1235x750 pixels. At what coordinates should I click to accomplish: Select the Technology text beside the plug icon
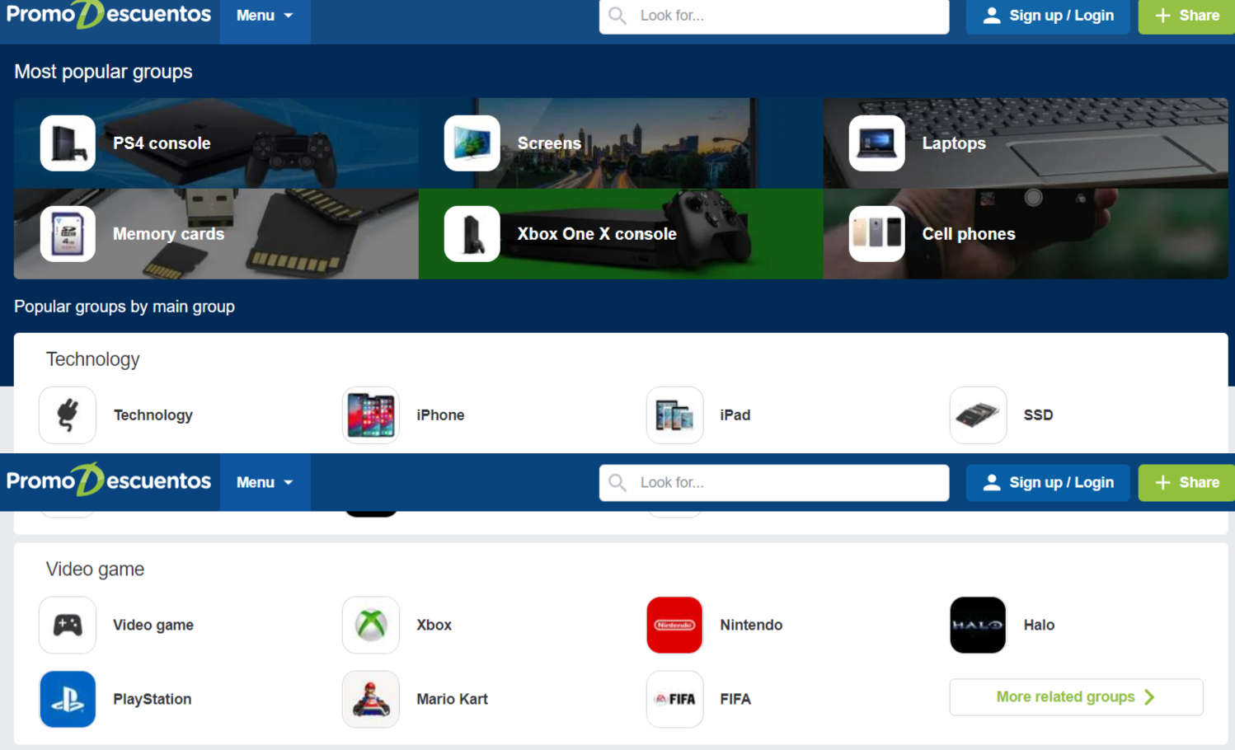(153, 415)
